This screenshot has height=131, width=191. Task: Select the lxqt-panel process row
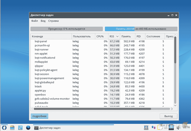pos(102,41)
